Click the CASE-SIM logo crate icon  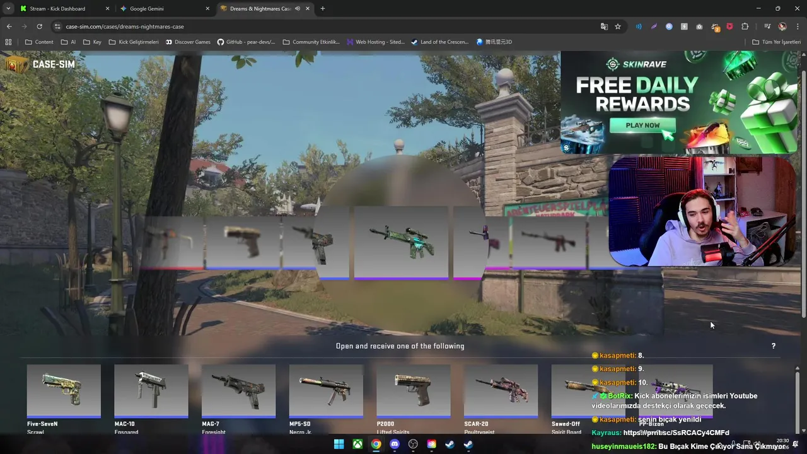pyautogui.click(x=16, y=64)
